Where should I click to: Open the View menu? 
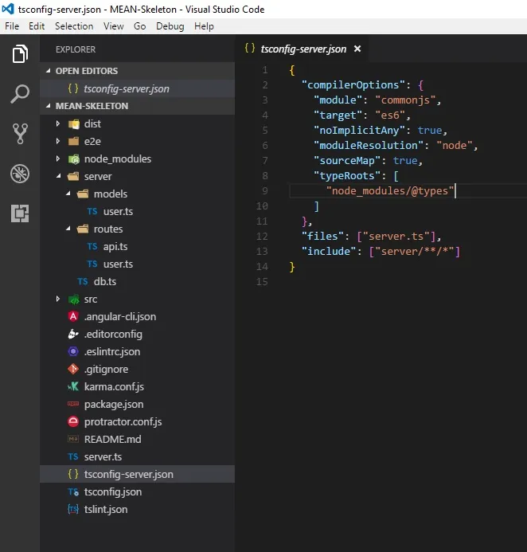coord(113,26)
